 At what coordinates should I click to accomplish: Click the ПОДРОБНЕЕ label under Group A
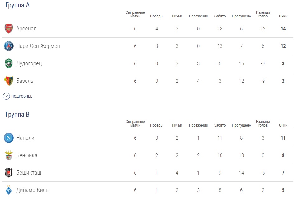tap(22, 96)
